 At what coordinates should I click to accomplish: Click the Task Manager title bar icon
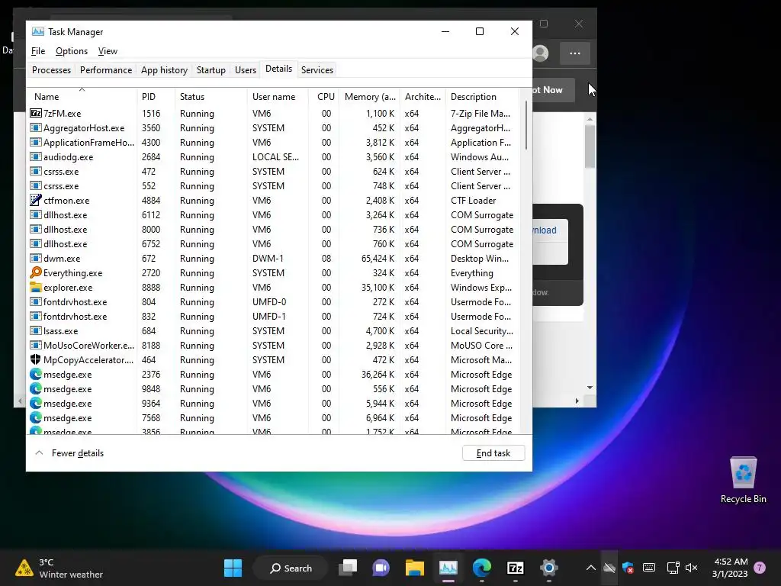(x=38, y=31)
